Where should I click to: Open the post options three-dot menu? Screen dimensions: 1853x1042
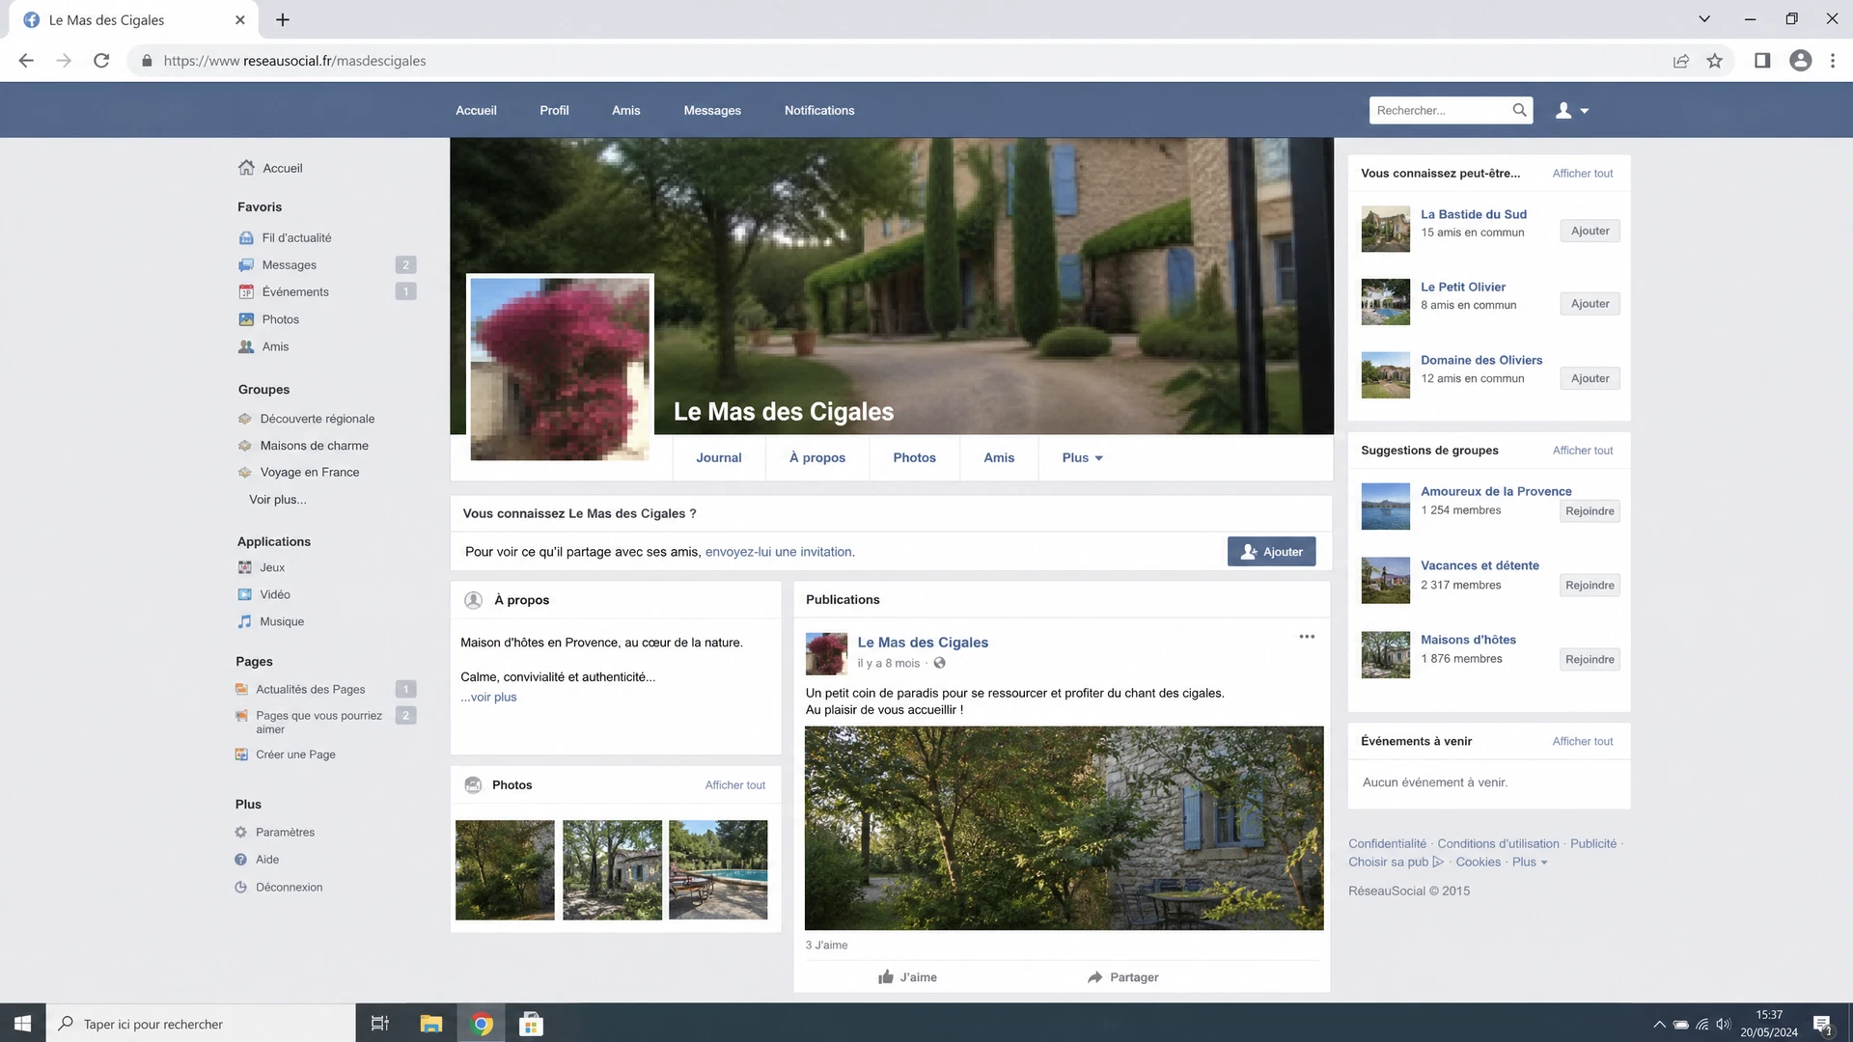coord(1307,637)
